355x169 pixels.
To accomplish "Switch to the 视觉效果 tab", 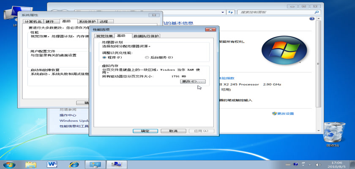I will (103, 36).
